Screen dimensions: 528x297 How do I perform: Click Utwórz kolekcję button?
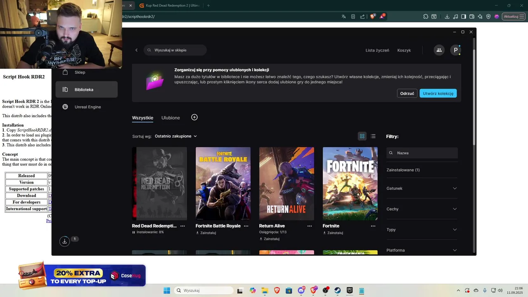(x=438, y=93)
